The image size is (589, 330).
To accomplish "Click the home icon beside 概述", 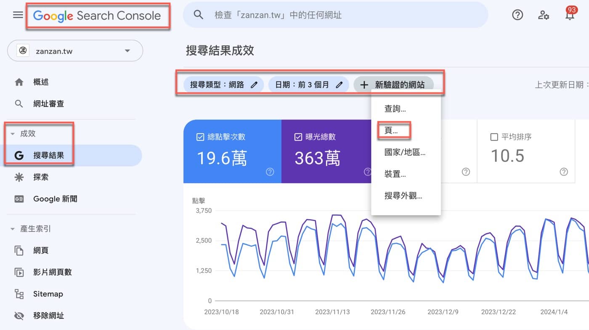I will click(x=19, y=82).
